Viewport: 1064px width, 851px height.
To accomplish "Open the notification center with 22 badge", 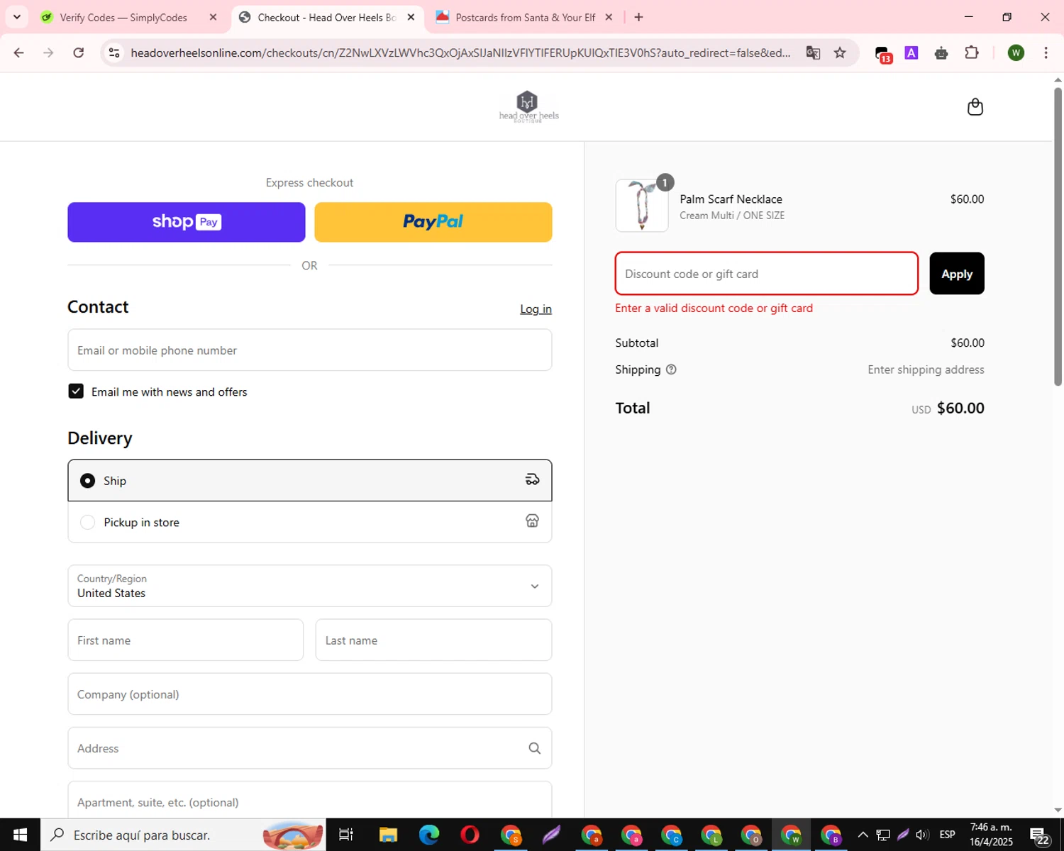I will (1040, 835).
